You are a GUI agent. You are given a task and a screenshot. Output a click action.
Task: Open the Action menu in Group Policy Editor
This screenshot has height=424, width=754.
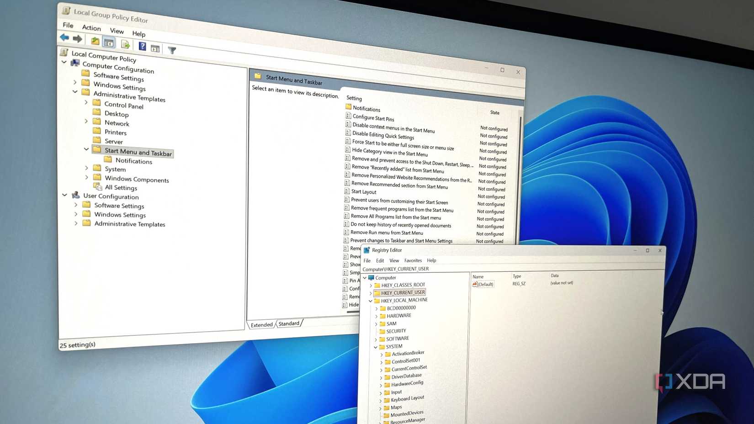(91, 28)
